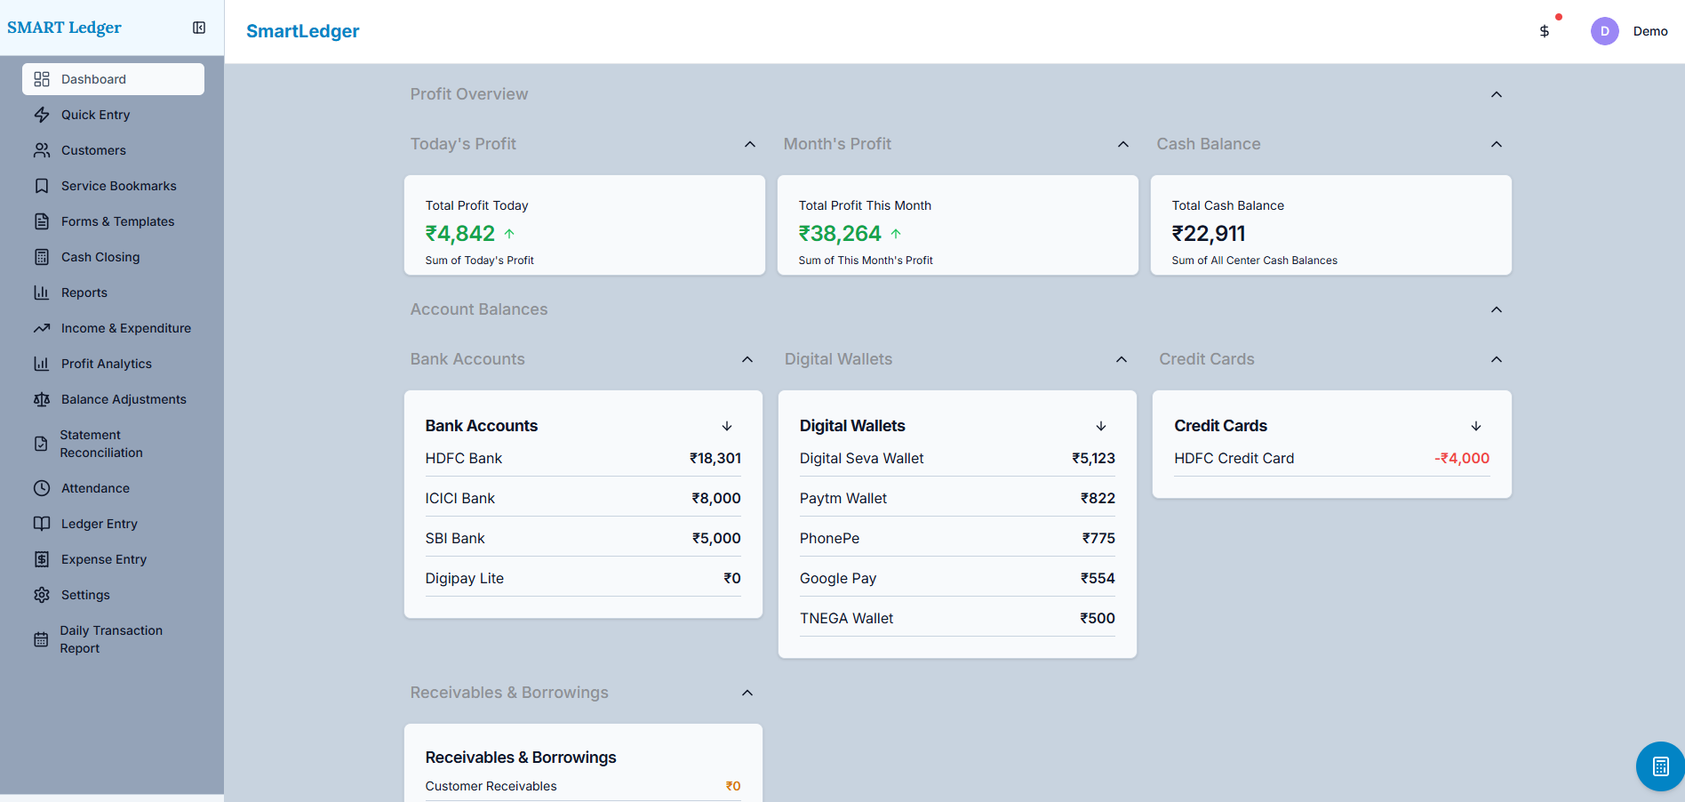This screenshot has height=802, width=1685.
Task: Collapse the sidebar using the panel icon
Action: 199,28
